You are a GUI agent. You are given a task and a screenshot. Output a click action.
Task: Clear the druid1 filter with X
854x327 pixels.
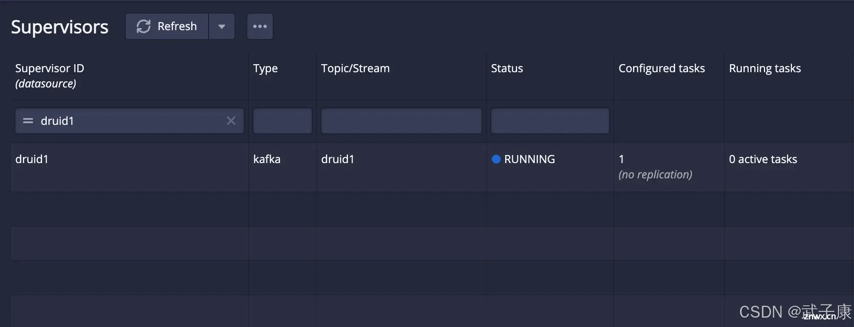(231, 121)
